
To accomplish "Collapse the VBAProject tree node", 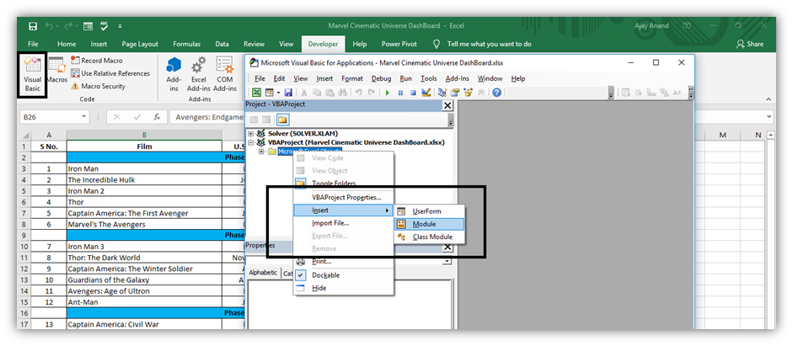I will (251, 143).
